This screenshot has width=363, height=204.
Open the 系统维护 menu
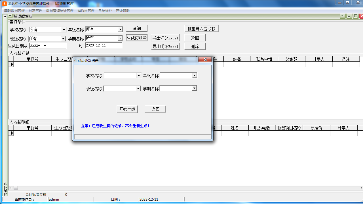pos(105,11)
